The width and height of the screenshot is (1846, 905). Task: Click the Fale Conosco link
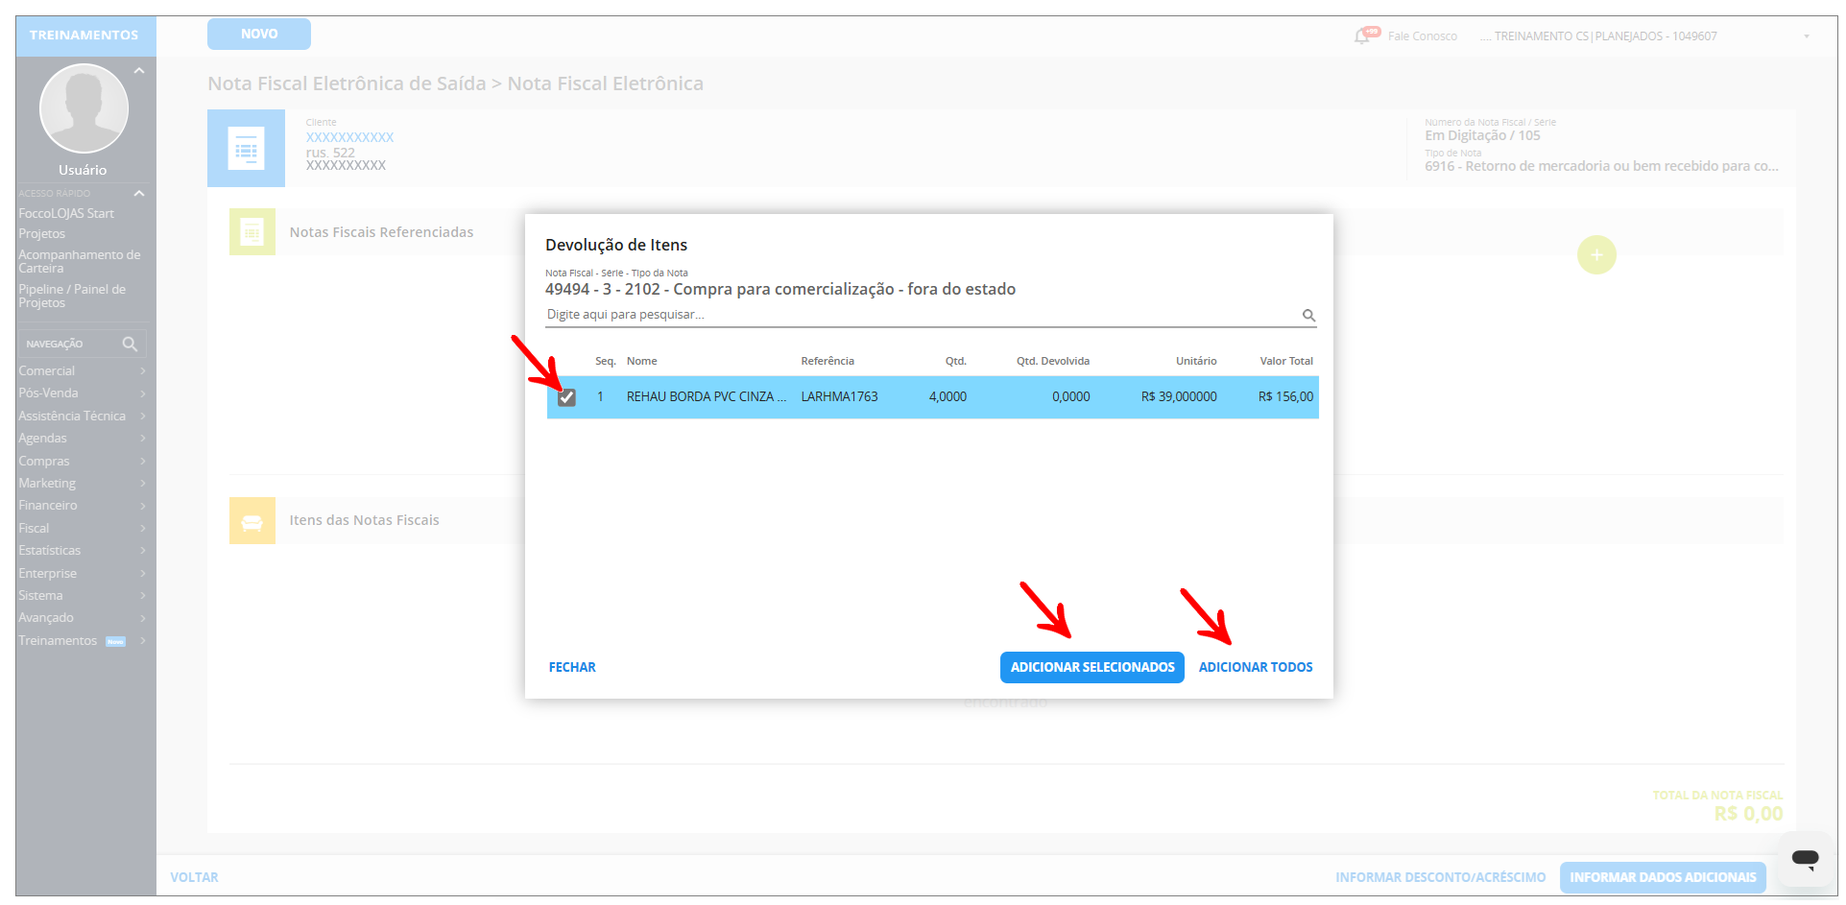coord(1423,36)
